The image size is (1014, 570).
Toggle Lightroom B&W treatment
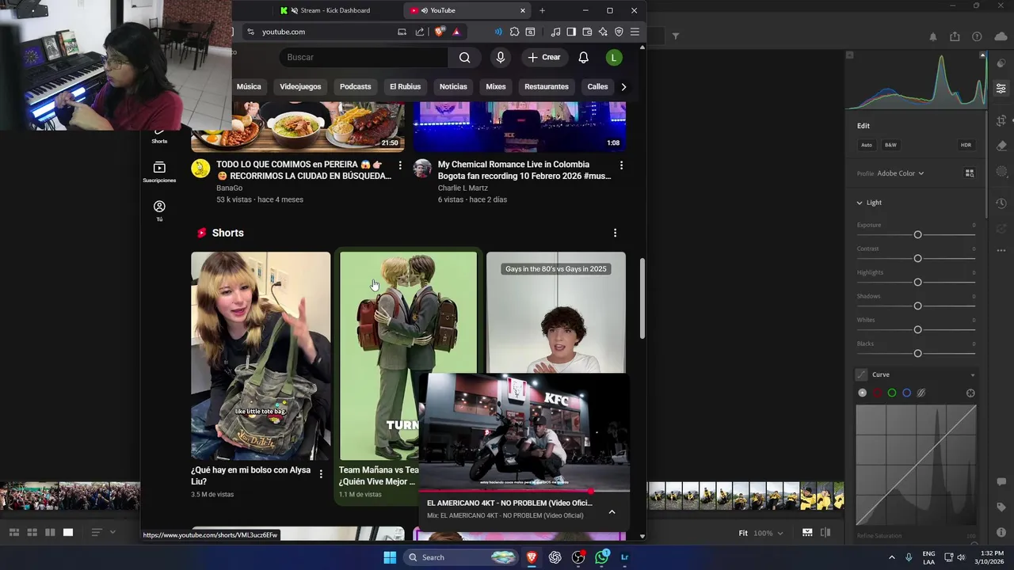890,145
